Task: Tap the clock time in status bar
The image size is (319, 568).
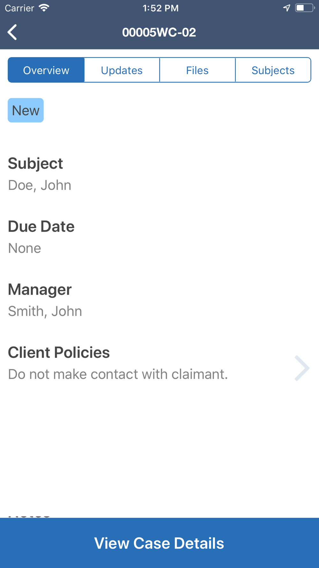Action: pos(160,8)
